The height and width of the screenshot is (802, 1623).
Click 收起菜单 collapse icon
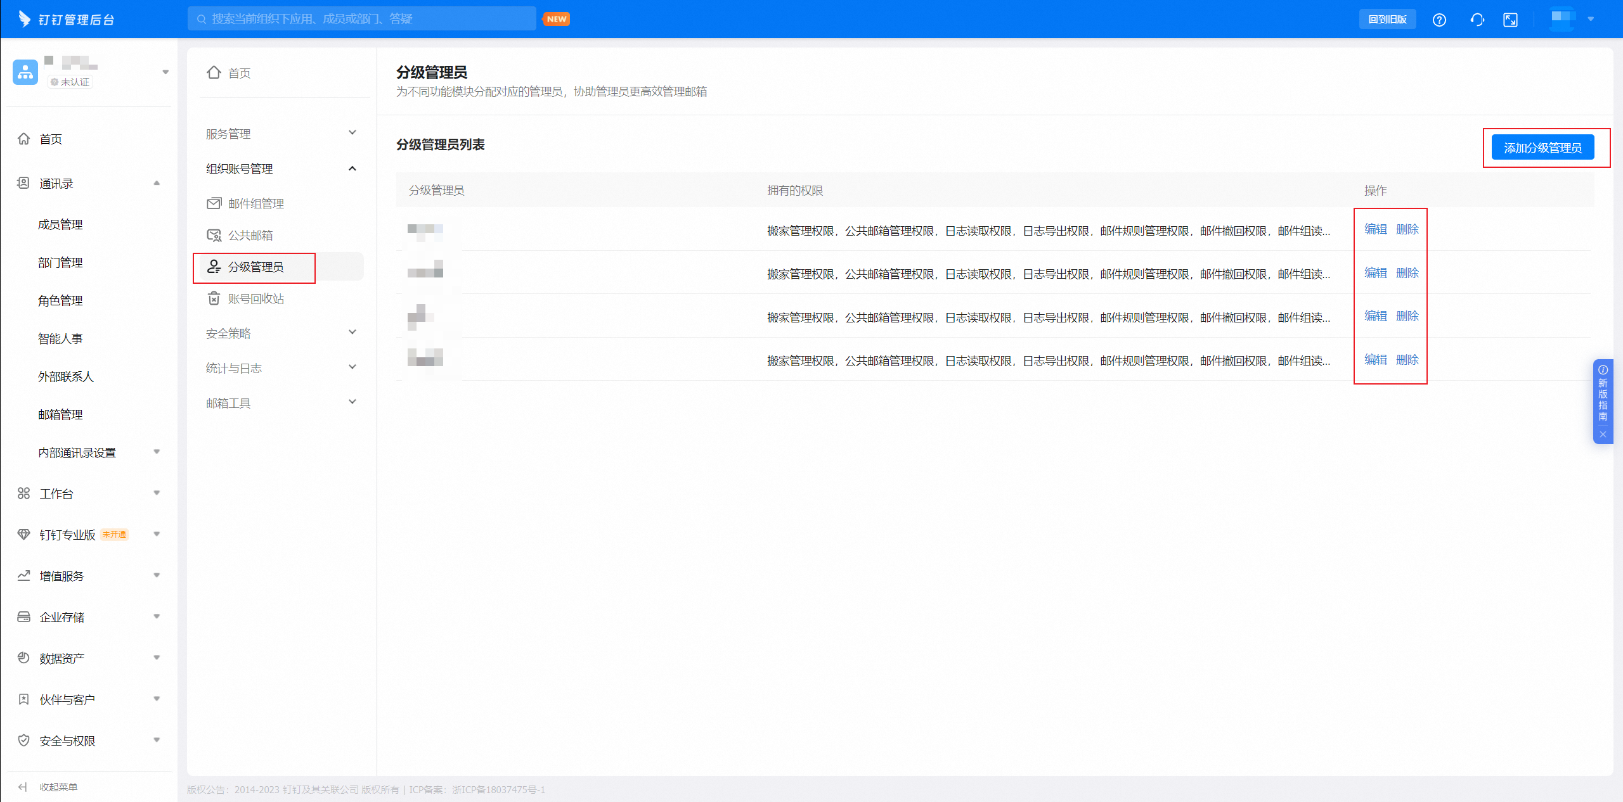click(23, 787)
